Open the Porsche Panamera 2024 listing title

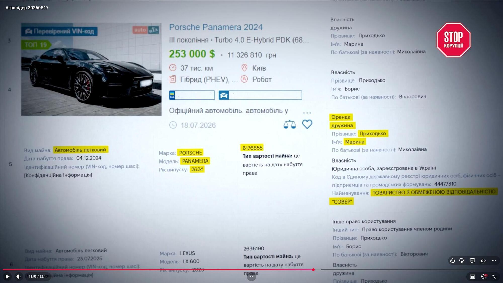[216, 27]
